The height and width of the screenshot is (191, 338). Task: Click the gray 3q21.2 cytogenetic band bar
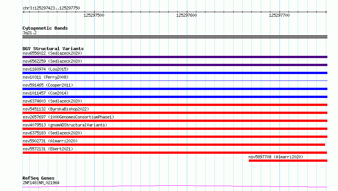(175, 37)
